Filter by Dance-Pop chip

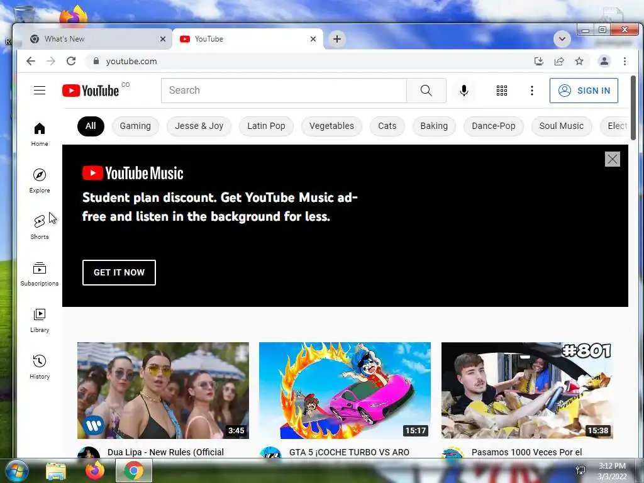pos(494,126)
